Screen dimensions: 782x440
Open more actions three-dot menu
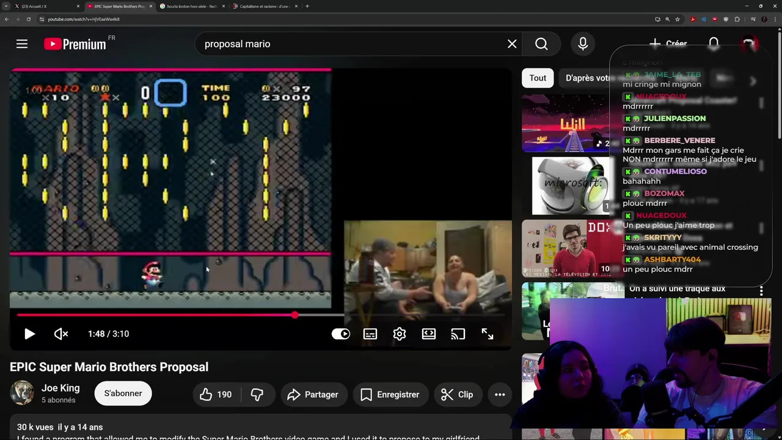(500, 395)
